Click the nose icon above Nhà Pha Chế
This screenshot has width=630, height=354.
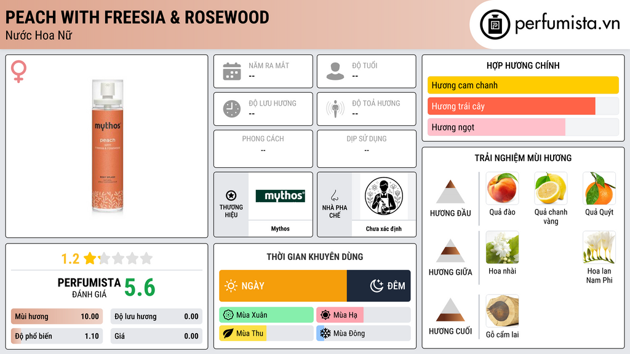click(x=334, y=195)
